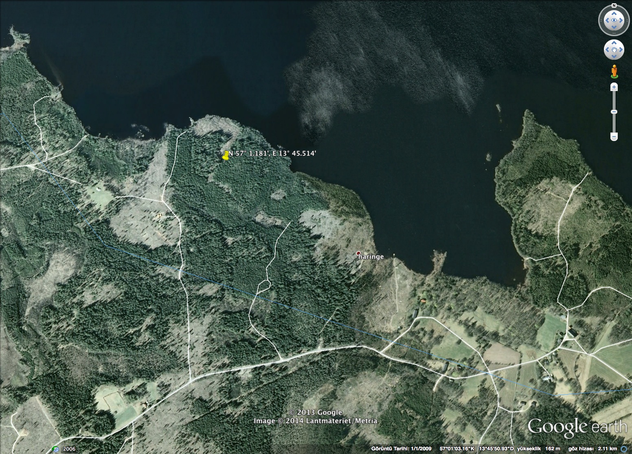Rotate view left with Look joystick arrow

click(x=606, y=20)
